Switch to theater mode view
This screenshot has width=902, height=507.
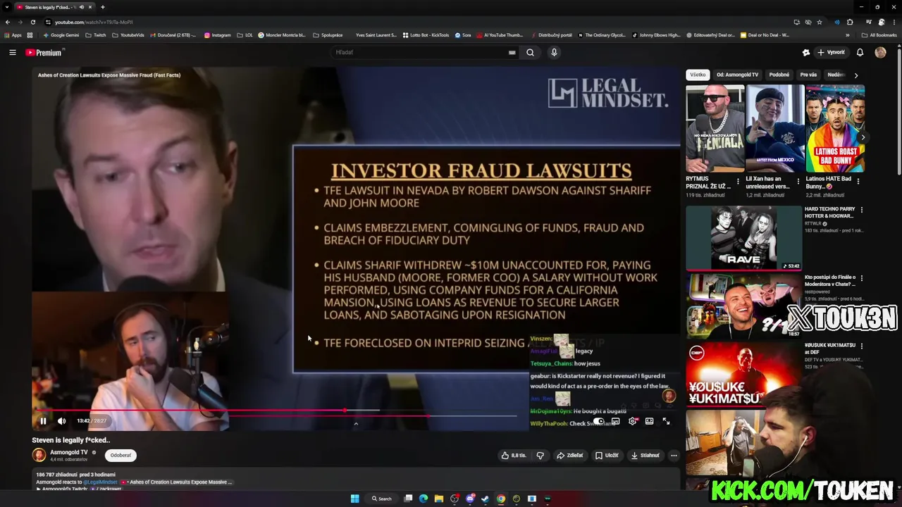click(649, 421)
